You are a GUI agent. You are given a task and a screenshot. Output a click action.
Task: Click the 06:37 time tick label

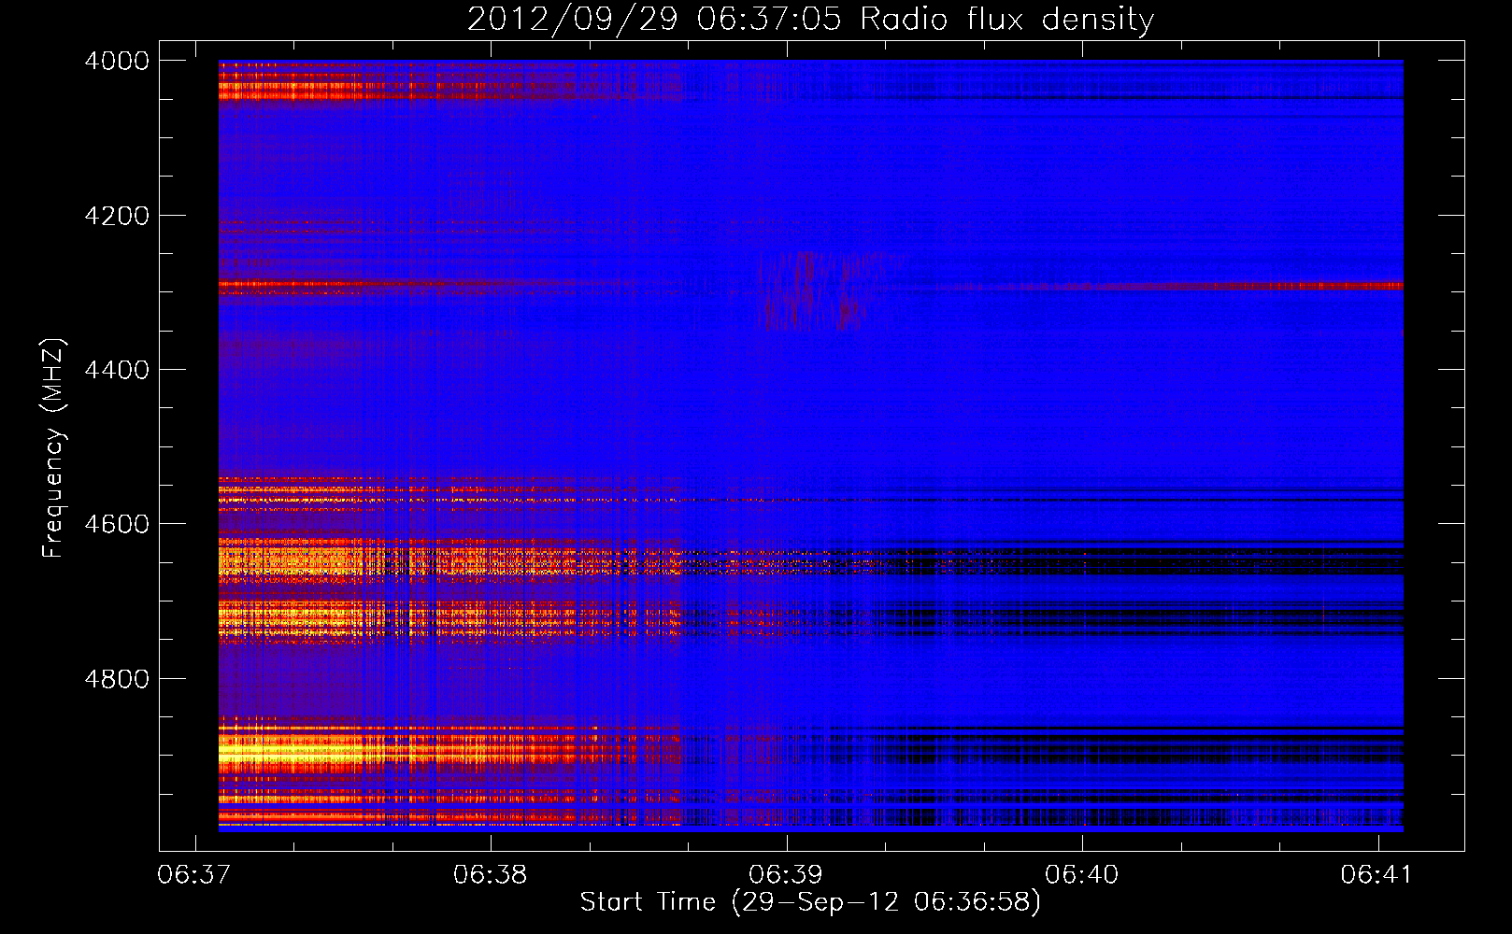[x=194, y=874]
